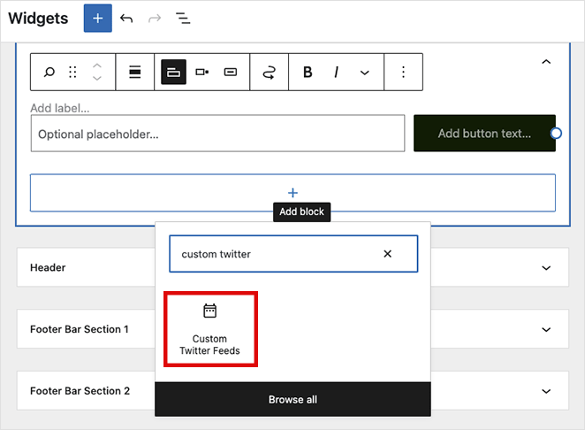Toggle bold formatting
Image resolution: width=585 pixels, height=430 pixels.
(x=308, y=72)
